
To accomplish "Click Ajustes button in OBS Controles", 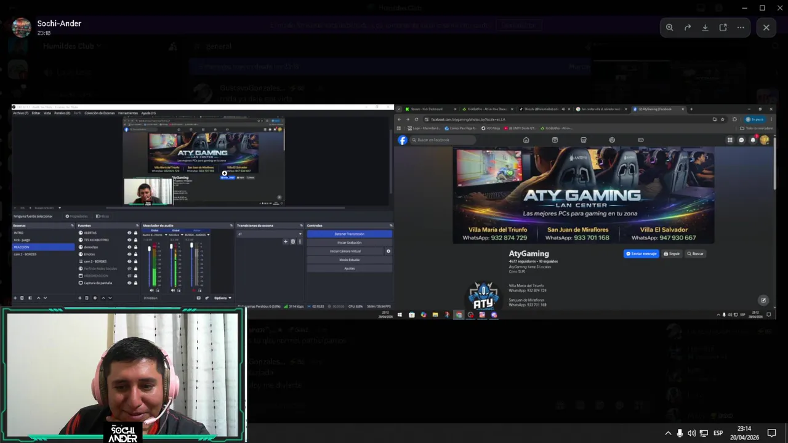I will click(349, 268).
